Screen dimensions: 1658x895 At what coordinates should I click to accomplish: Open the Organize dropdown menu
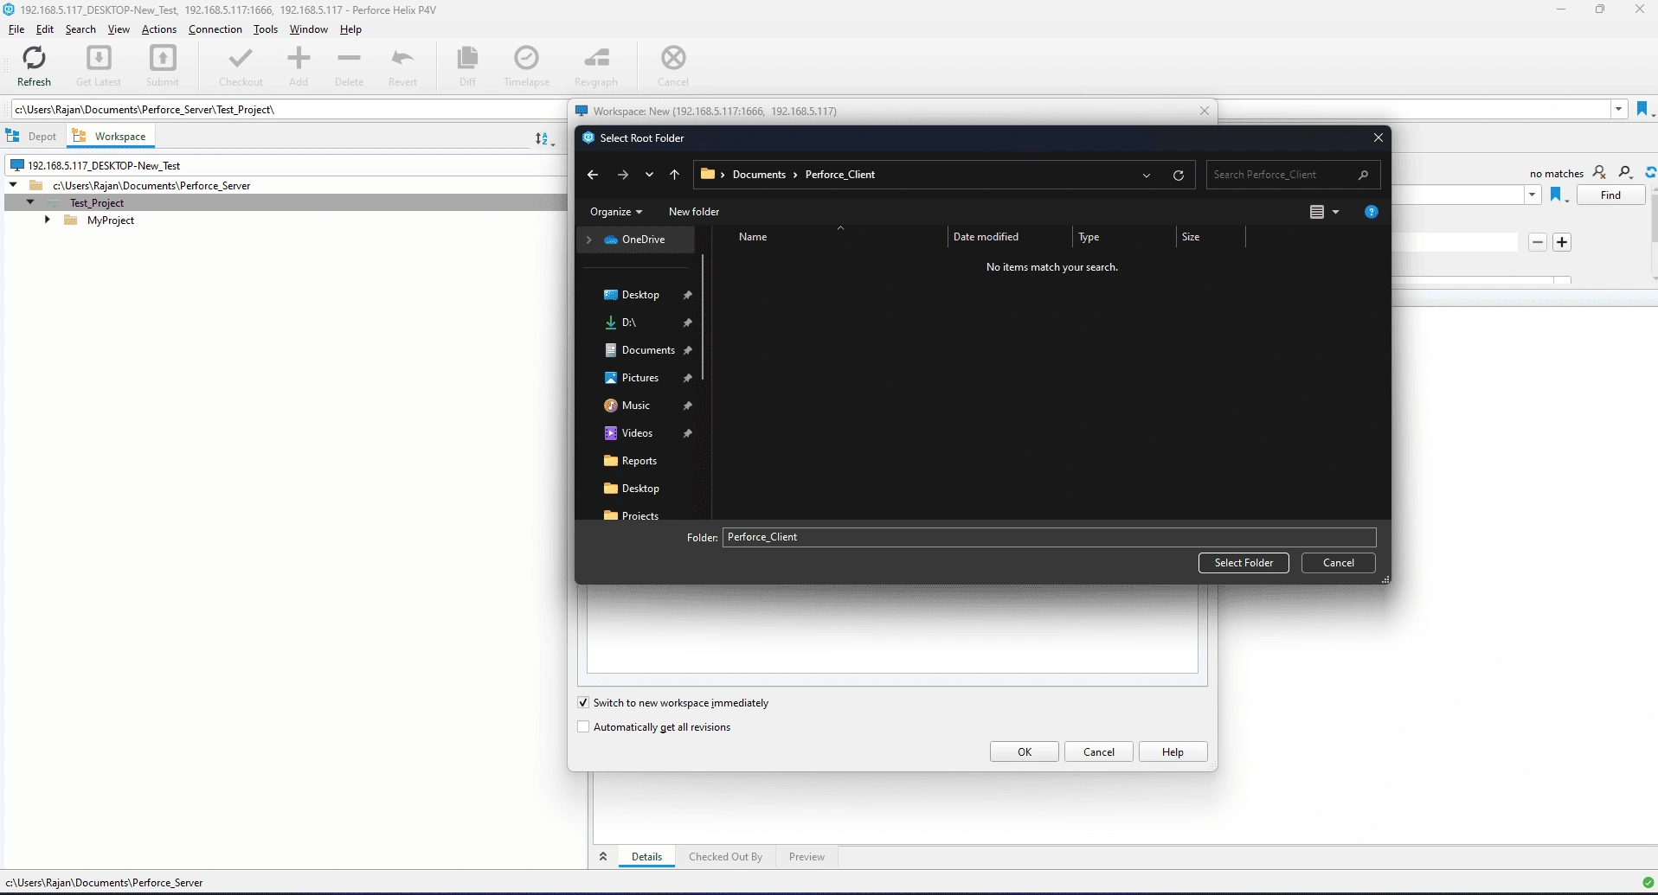click(616, 212)
